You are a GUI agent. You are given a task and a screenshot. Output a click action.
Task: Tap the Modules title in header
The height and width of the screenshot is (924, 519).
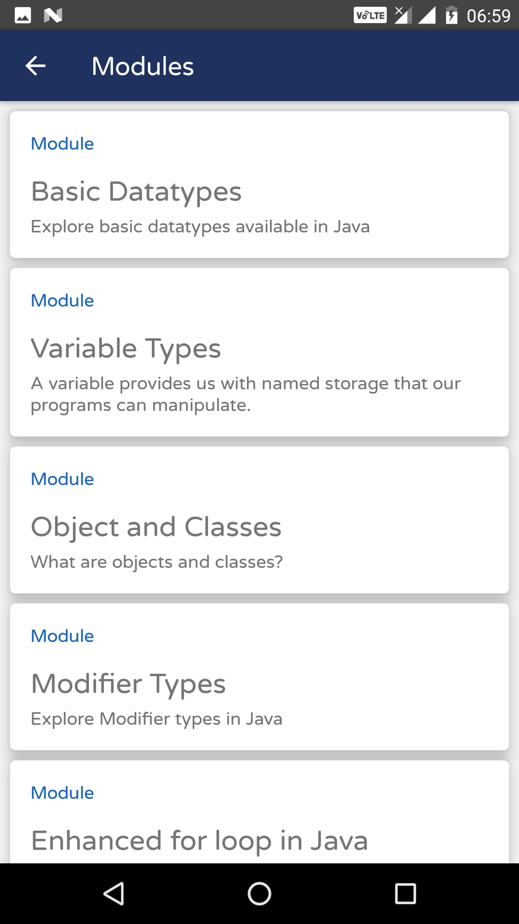[x=143, y=66]
